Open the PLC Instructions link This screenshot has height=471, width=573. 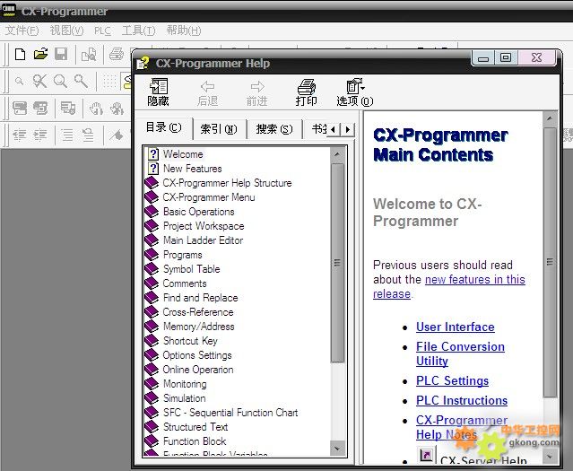[462, 400]
